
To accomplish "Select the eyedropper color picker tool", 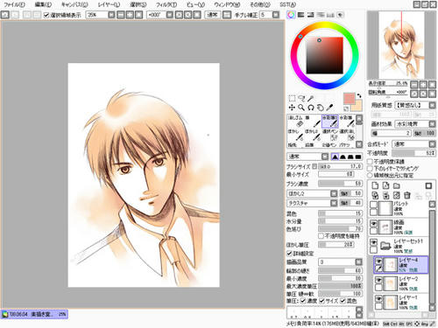I will [x=329, y=108].
